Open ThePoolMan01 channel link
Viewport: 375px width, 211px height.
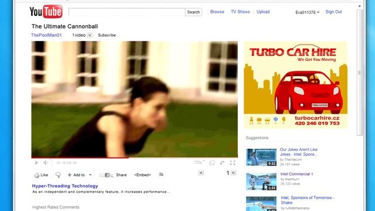coord(46,35)
